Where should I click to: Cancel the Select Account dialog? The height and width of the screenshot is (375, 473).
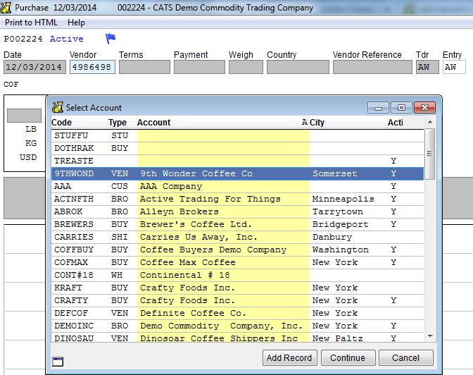[405, 358]
